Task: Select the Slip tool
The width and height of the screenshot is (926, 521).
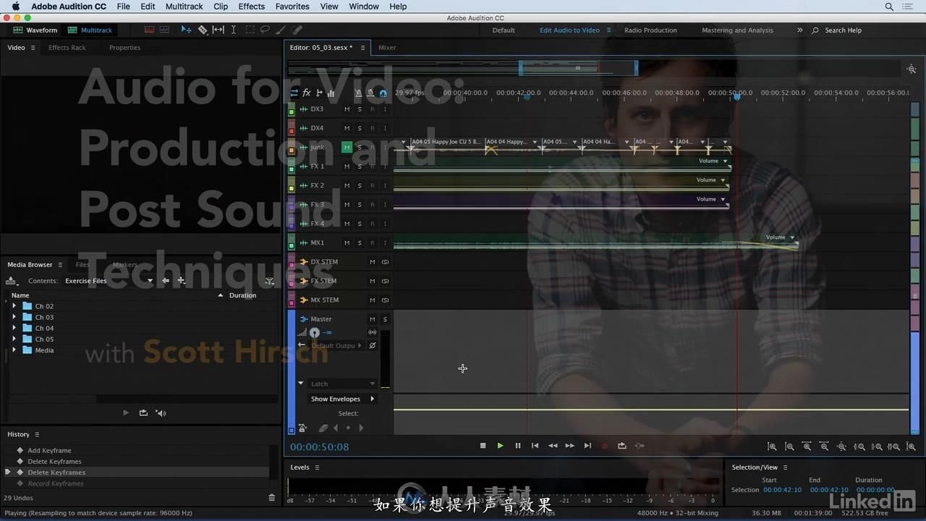Action: pyautogui.click(x=218, y=30)
